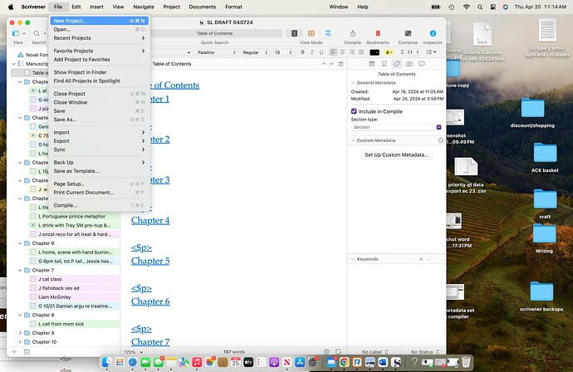Adjust the line spacing 1.1 stepper
573x372 pixels.
(x=418, y=52)
